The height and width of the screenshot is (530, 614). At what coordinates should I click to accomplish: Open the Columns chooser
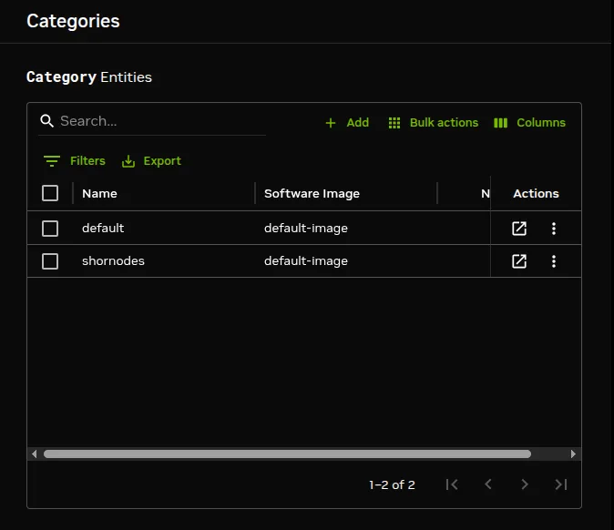530,123
